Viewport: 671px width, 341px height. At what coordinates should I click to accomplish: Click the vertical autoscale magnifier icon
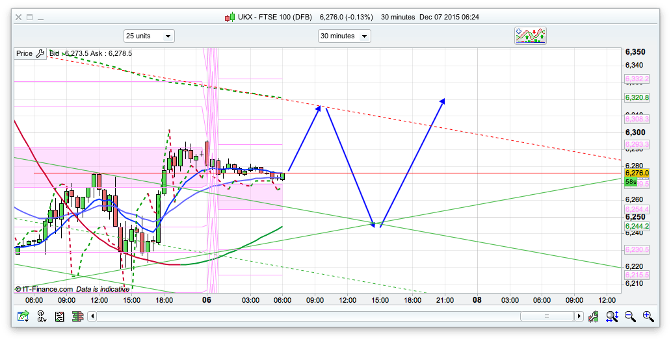(612, 316)
